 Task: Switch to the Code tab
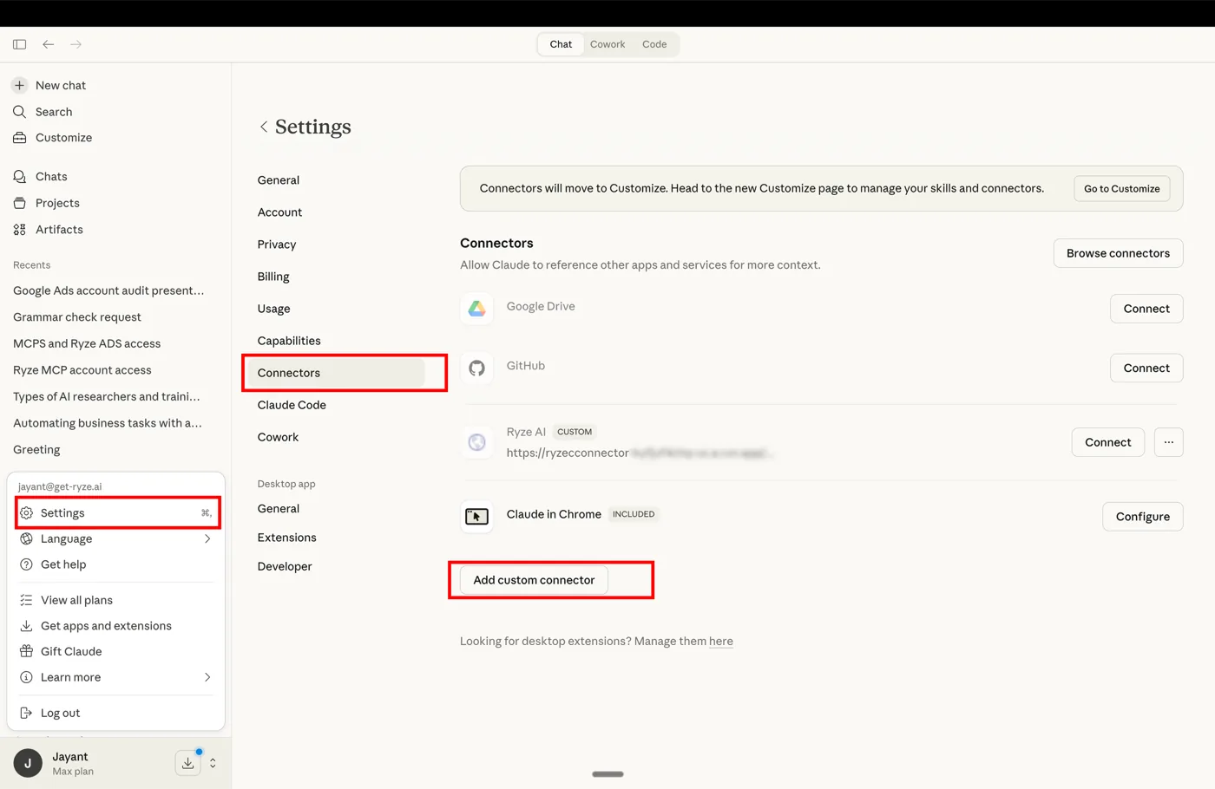point(654,44)
